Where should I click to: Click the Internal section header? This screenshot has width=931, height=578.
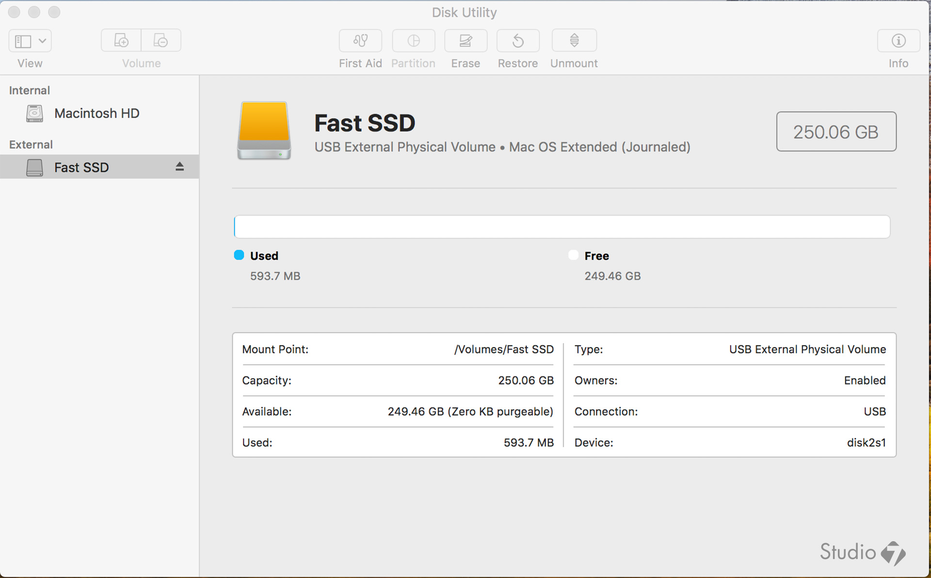pyautogui.click(x=30, y=91)
